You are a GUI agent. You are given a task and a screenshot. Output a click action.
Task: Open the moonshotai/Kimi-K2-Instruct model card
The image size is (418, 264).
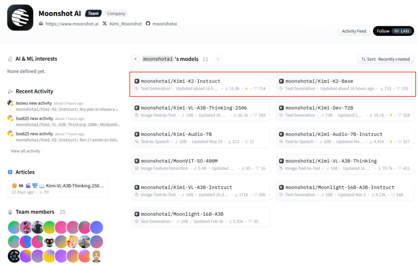pos(200,85)
